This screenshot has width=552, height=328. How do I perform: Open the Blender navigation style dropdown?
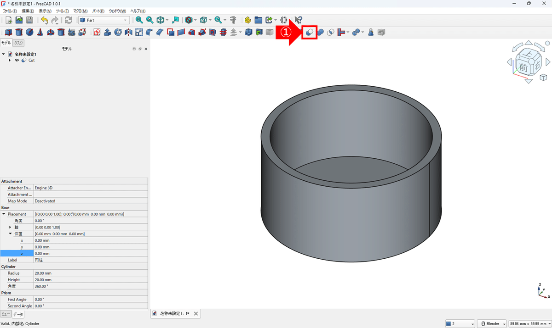(x=492, y=323)
